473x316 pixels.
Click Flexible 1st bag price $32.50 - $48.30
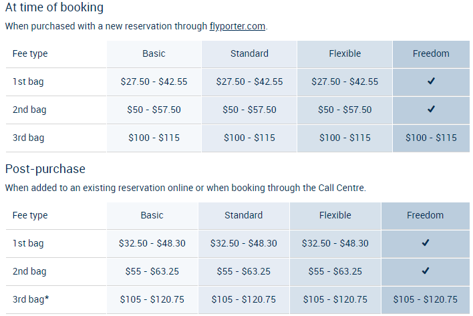335,243
